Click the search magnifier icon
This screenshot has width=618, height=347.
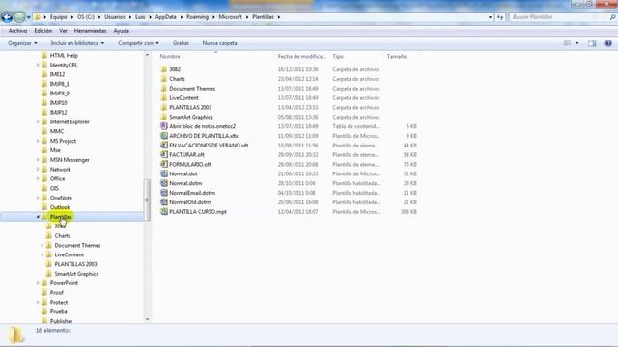(612, 17)
